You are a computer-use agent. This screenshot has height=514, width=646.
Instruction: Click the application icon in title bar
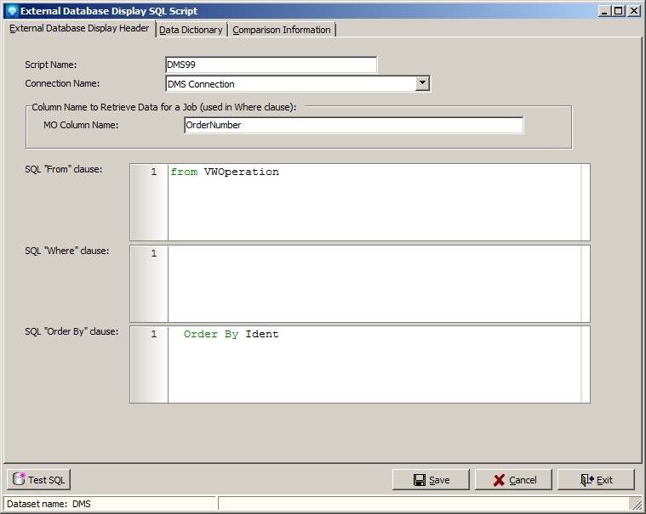point(11,11)
